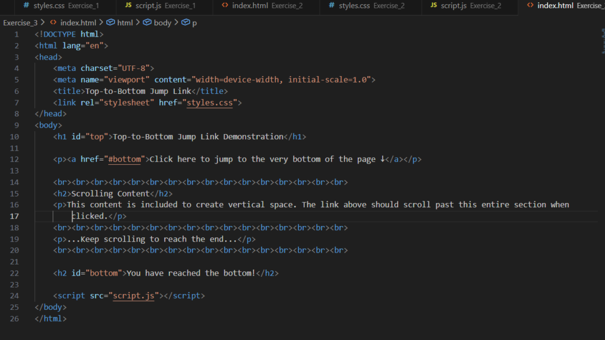Click line number 22 in the gutter
Image resolution: width=605 pixels, height=340 pixels.
15,273
